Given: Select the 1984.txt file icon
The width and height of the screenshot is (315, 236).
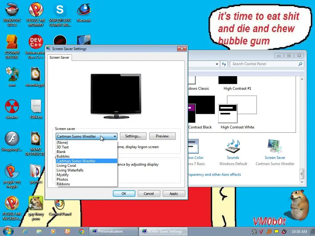Looking at the screenshot, I should 36,109.
